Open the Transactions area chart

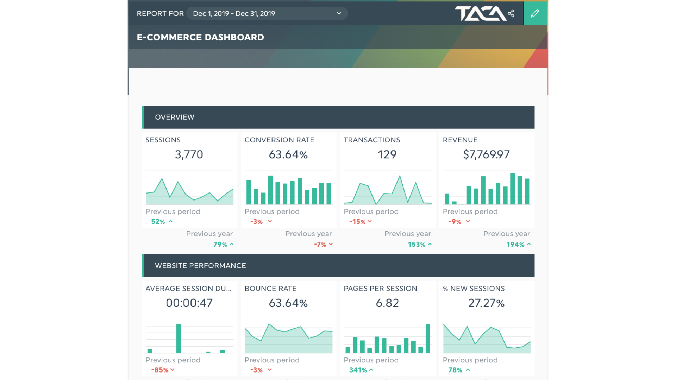388,188
